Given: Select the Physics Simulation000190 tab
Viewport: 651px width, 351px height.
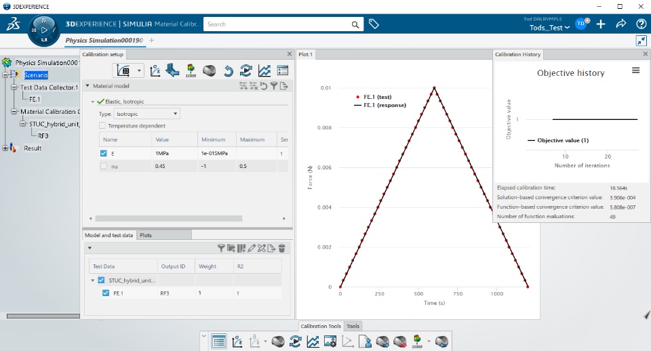Looking at the screenshot, I should point(104,40).
